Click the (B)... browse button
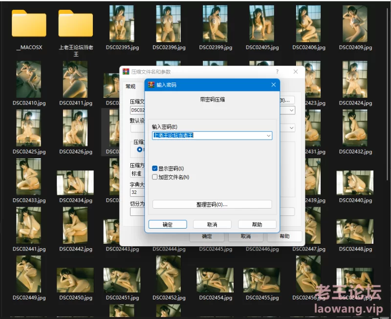 (x=287, y=100)
